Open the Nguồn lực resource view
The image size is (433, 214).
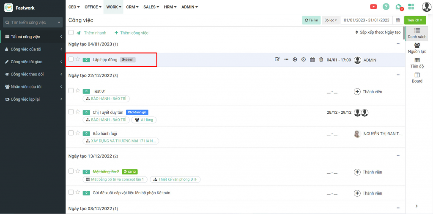[x=417, y=48]
